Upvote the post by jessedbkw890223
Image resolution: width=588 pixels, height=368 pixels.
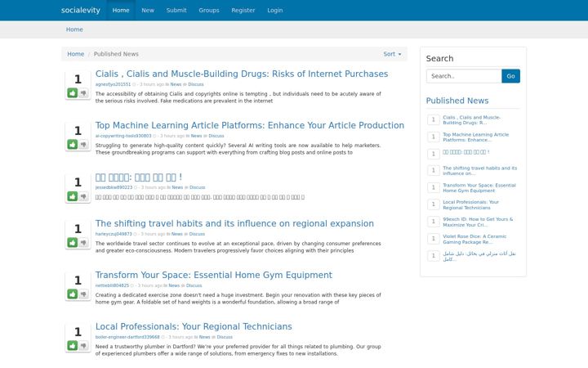click(x=73, y=196)
